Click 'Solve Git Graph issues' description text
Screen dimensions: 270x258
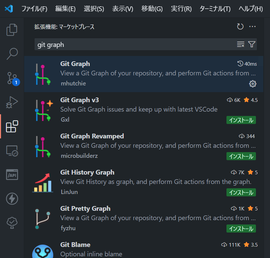coord(139,109)
